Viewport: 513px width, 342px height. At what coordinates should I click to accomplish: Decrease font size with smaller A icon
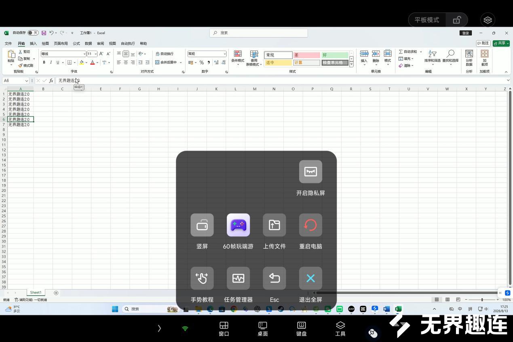[108, 54]
